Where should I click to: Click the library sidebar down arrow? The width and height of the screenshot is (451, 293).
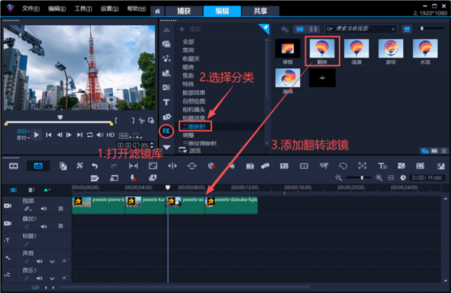click(x=166, y=147)
